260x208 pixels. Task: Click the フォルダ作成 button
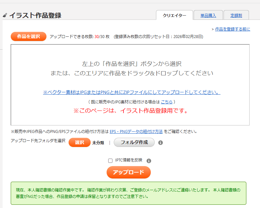tap(134, 142)
